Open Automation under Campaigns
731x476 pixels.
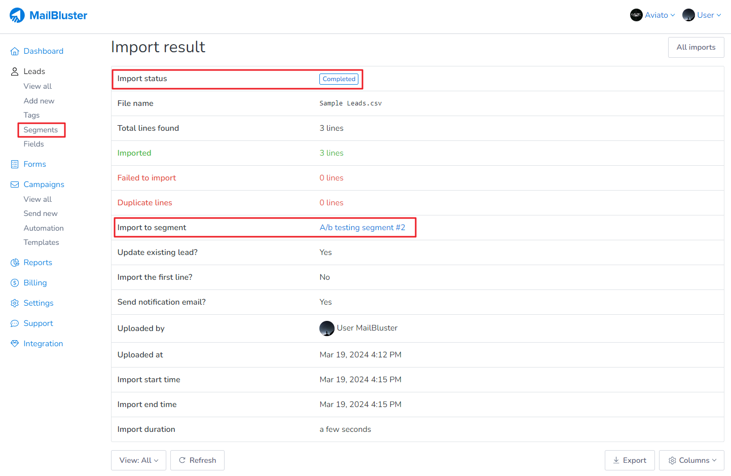pos(44,228)
